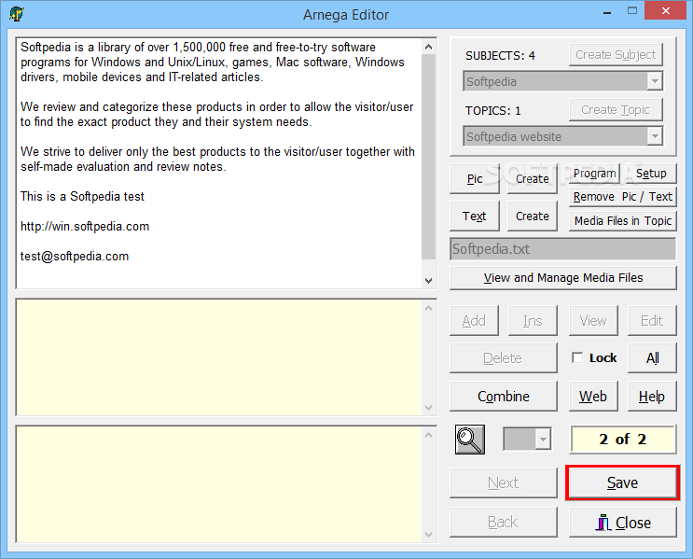Image resolution: width=693 pixels, height=559 pixels.
Task: Click scroll down arrow of bottom yellow panel
Action: click(428, 534)
